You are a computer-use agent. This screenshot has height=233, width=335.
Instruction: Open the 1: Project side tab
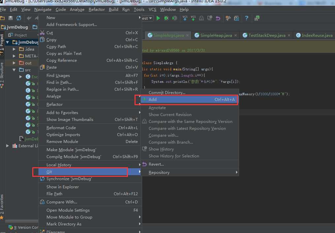pos(2,42)
